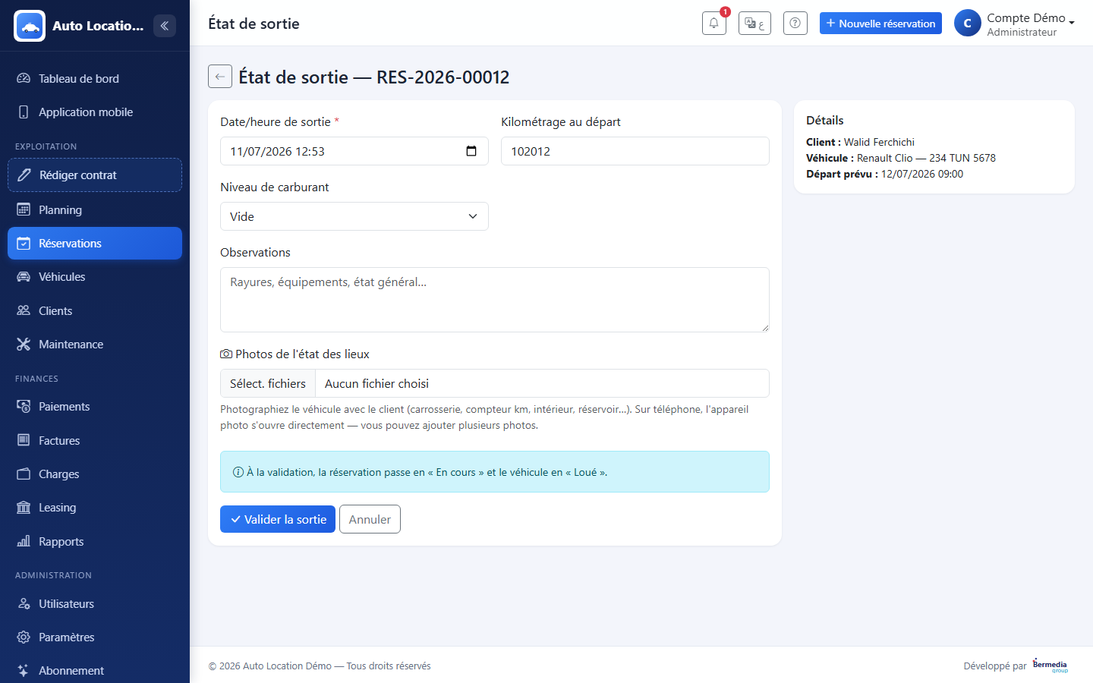Screen dimensions: 1093x683
Task: Focus the Kilométrage au départ field
Action: [635, 151]
